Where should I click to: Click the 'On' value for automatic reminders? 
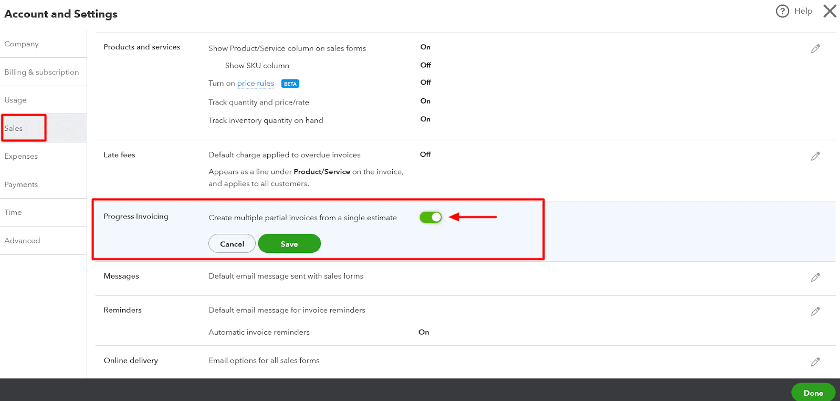424,332
